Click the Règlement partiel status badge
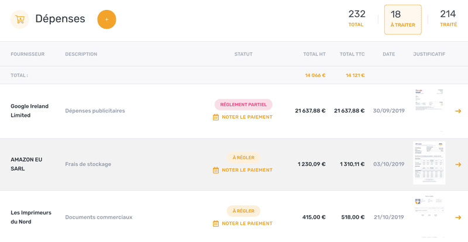The height and width of the screenshot is (242, 468). (x=243, y=105)
